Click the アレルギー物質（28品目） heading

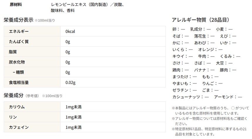[x=200, y=20]
